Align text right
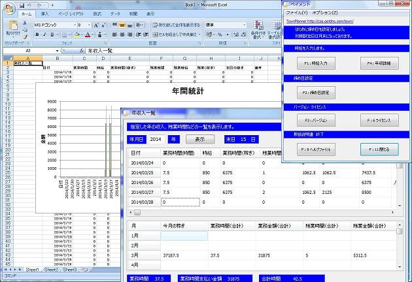 (129, 35)
